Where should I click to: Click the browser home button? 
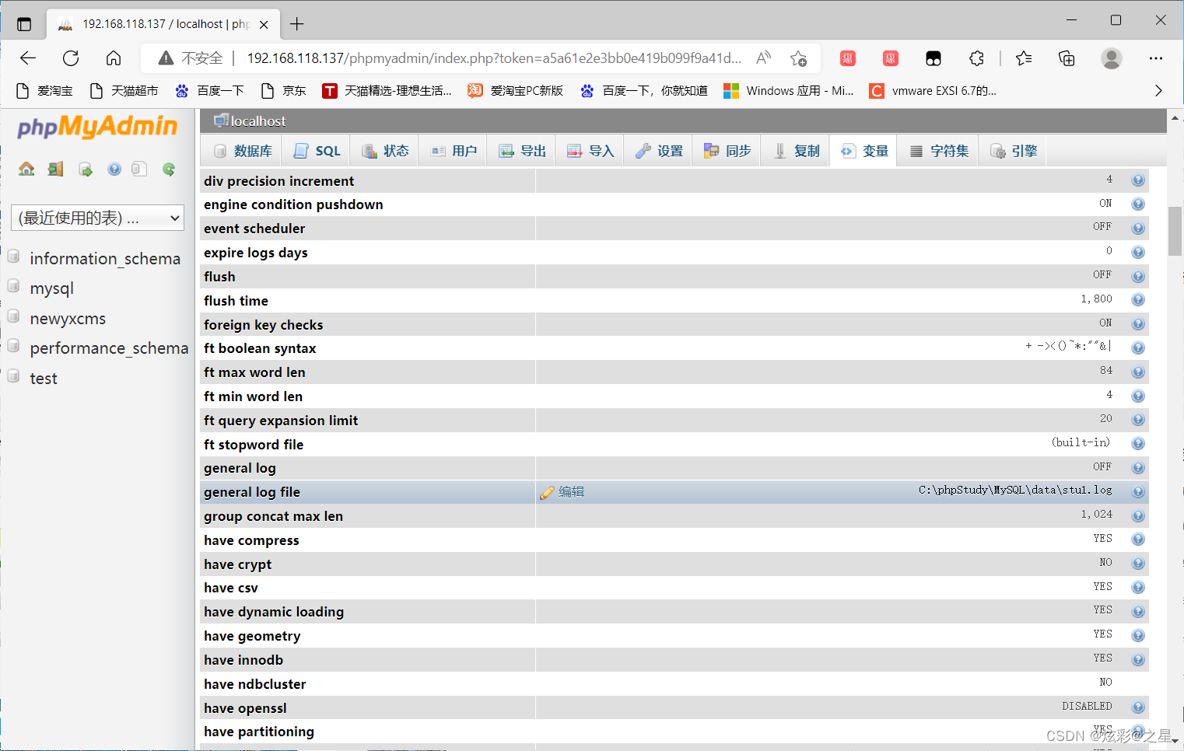(x=114, y=58)
